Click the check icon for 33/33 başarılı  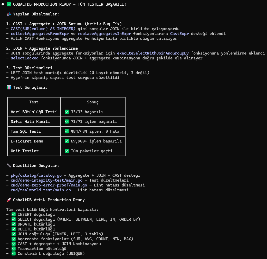pyautogui.click(x=67, y=112)
